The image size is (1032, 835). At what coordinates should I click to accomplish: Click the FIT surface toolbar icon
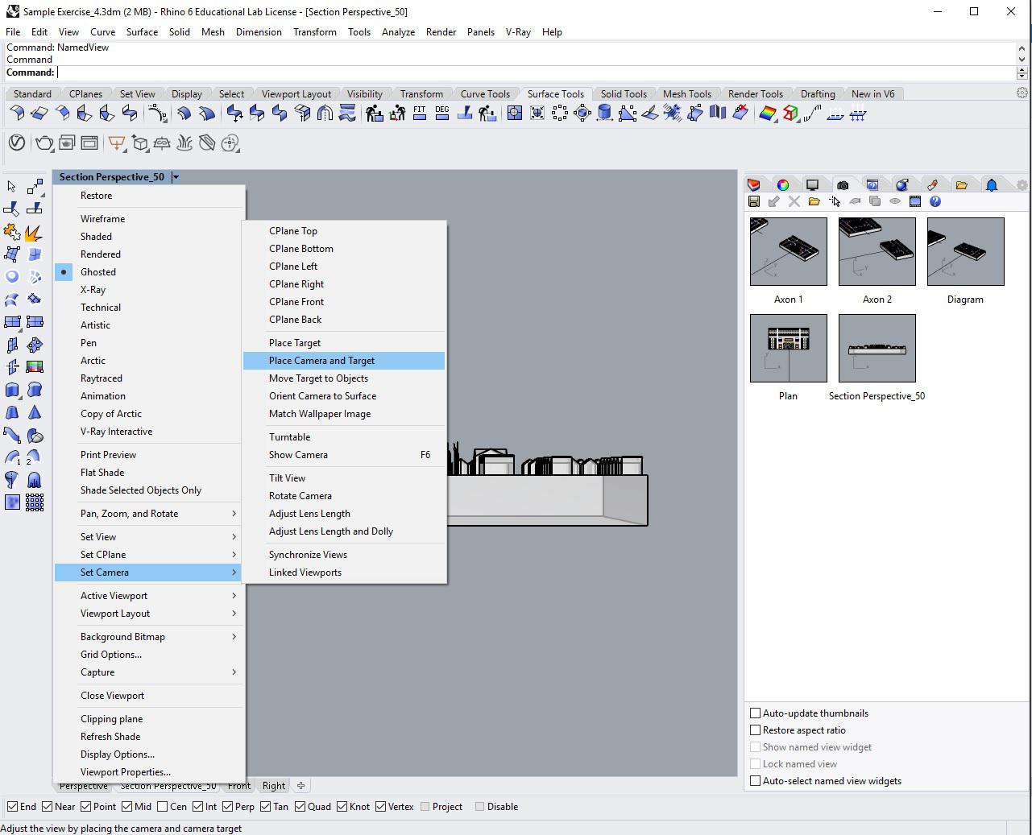tap(419, 114)
